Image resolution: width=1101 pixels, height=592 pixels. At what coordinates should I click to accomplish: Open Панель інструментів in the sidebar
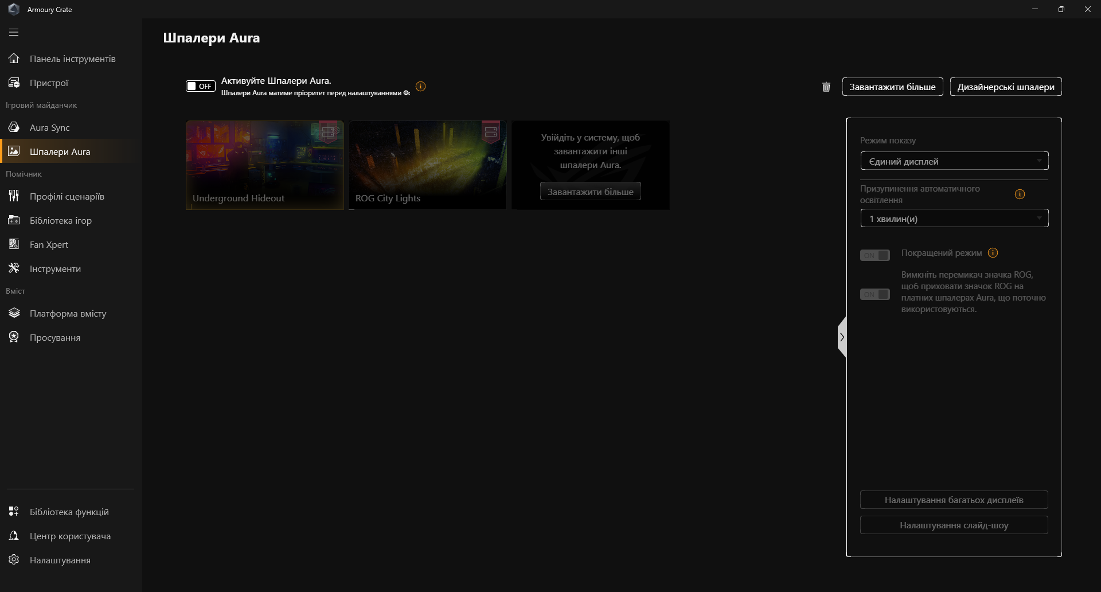(71, 59)
